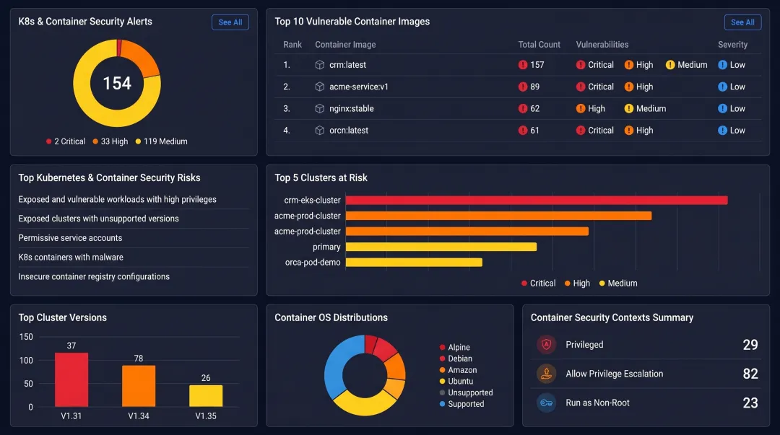Image resolution: width=780 pixels, height=435 pixels.
Task: Click the Allow Privilege Escalation icon
Action: pos(546,374)
